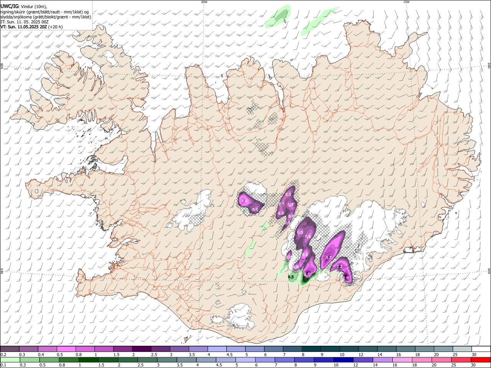
Task: Click the 'rigning/skúrir (grænt/blátt/rautt' legend description line
Action: click(44, 12)
